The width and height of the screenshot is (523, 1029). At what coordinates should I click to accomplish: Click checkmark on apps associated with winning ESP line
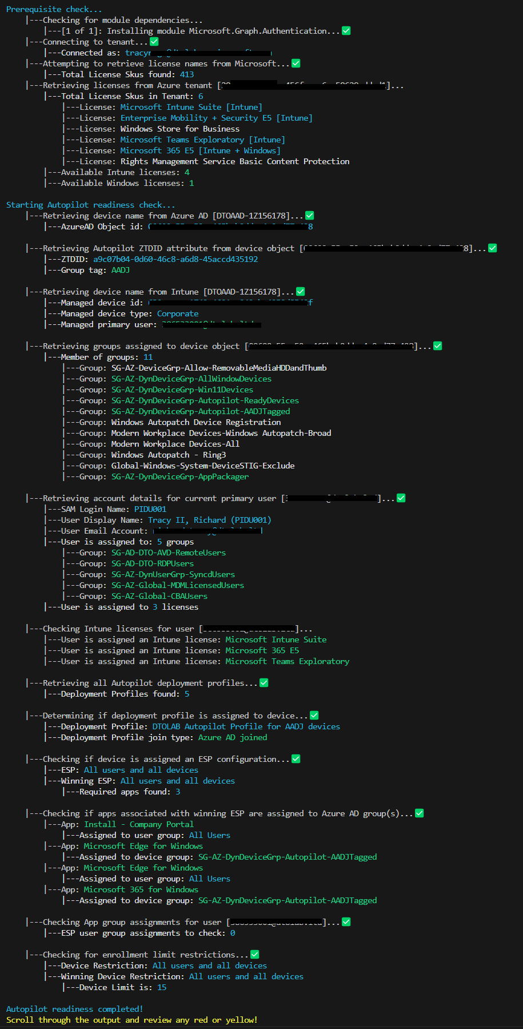pos(420,813)
